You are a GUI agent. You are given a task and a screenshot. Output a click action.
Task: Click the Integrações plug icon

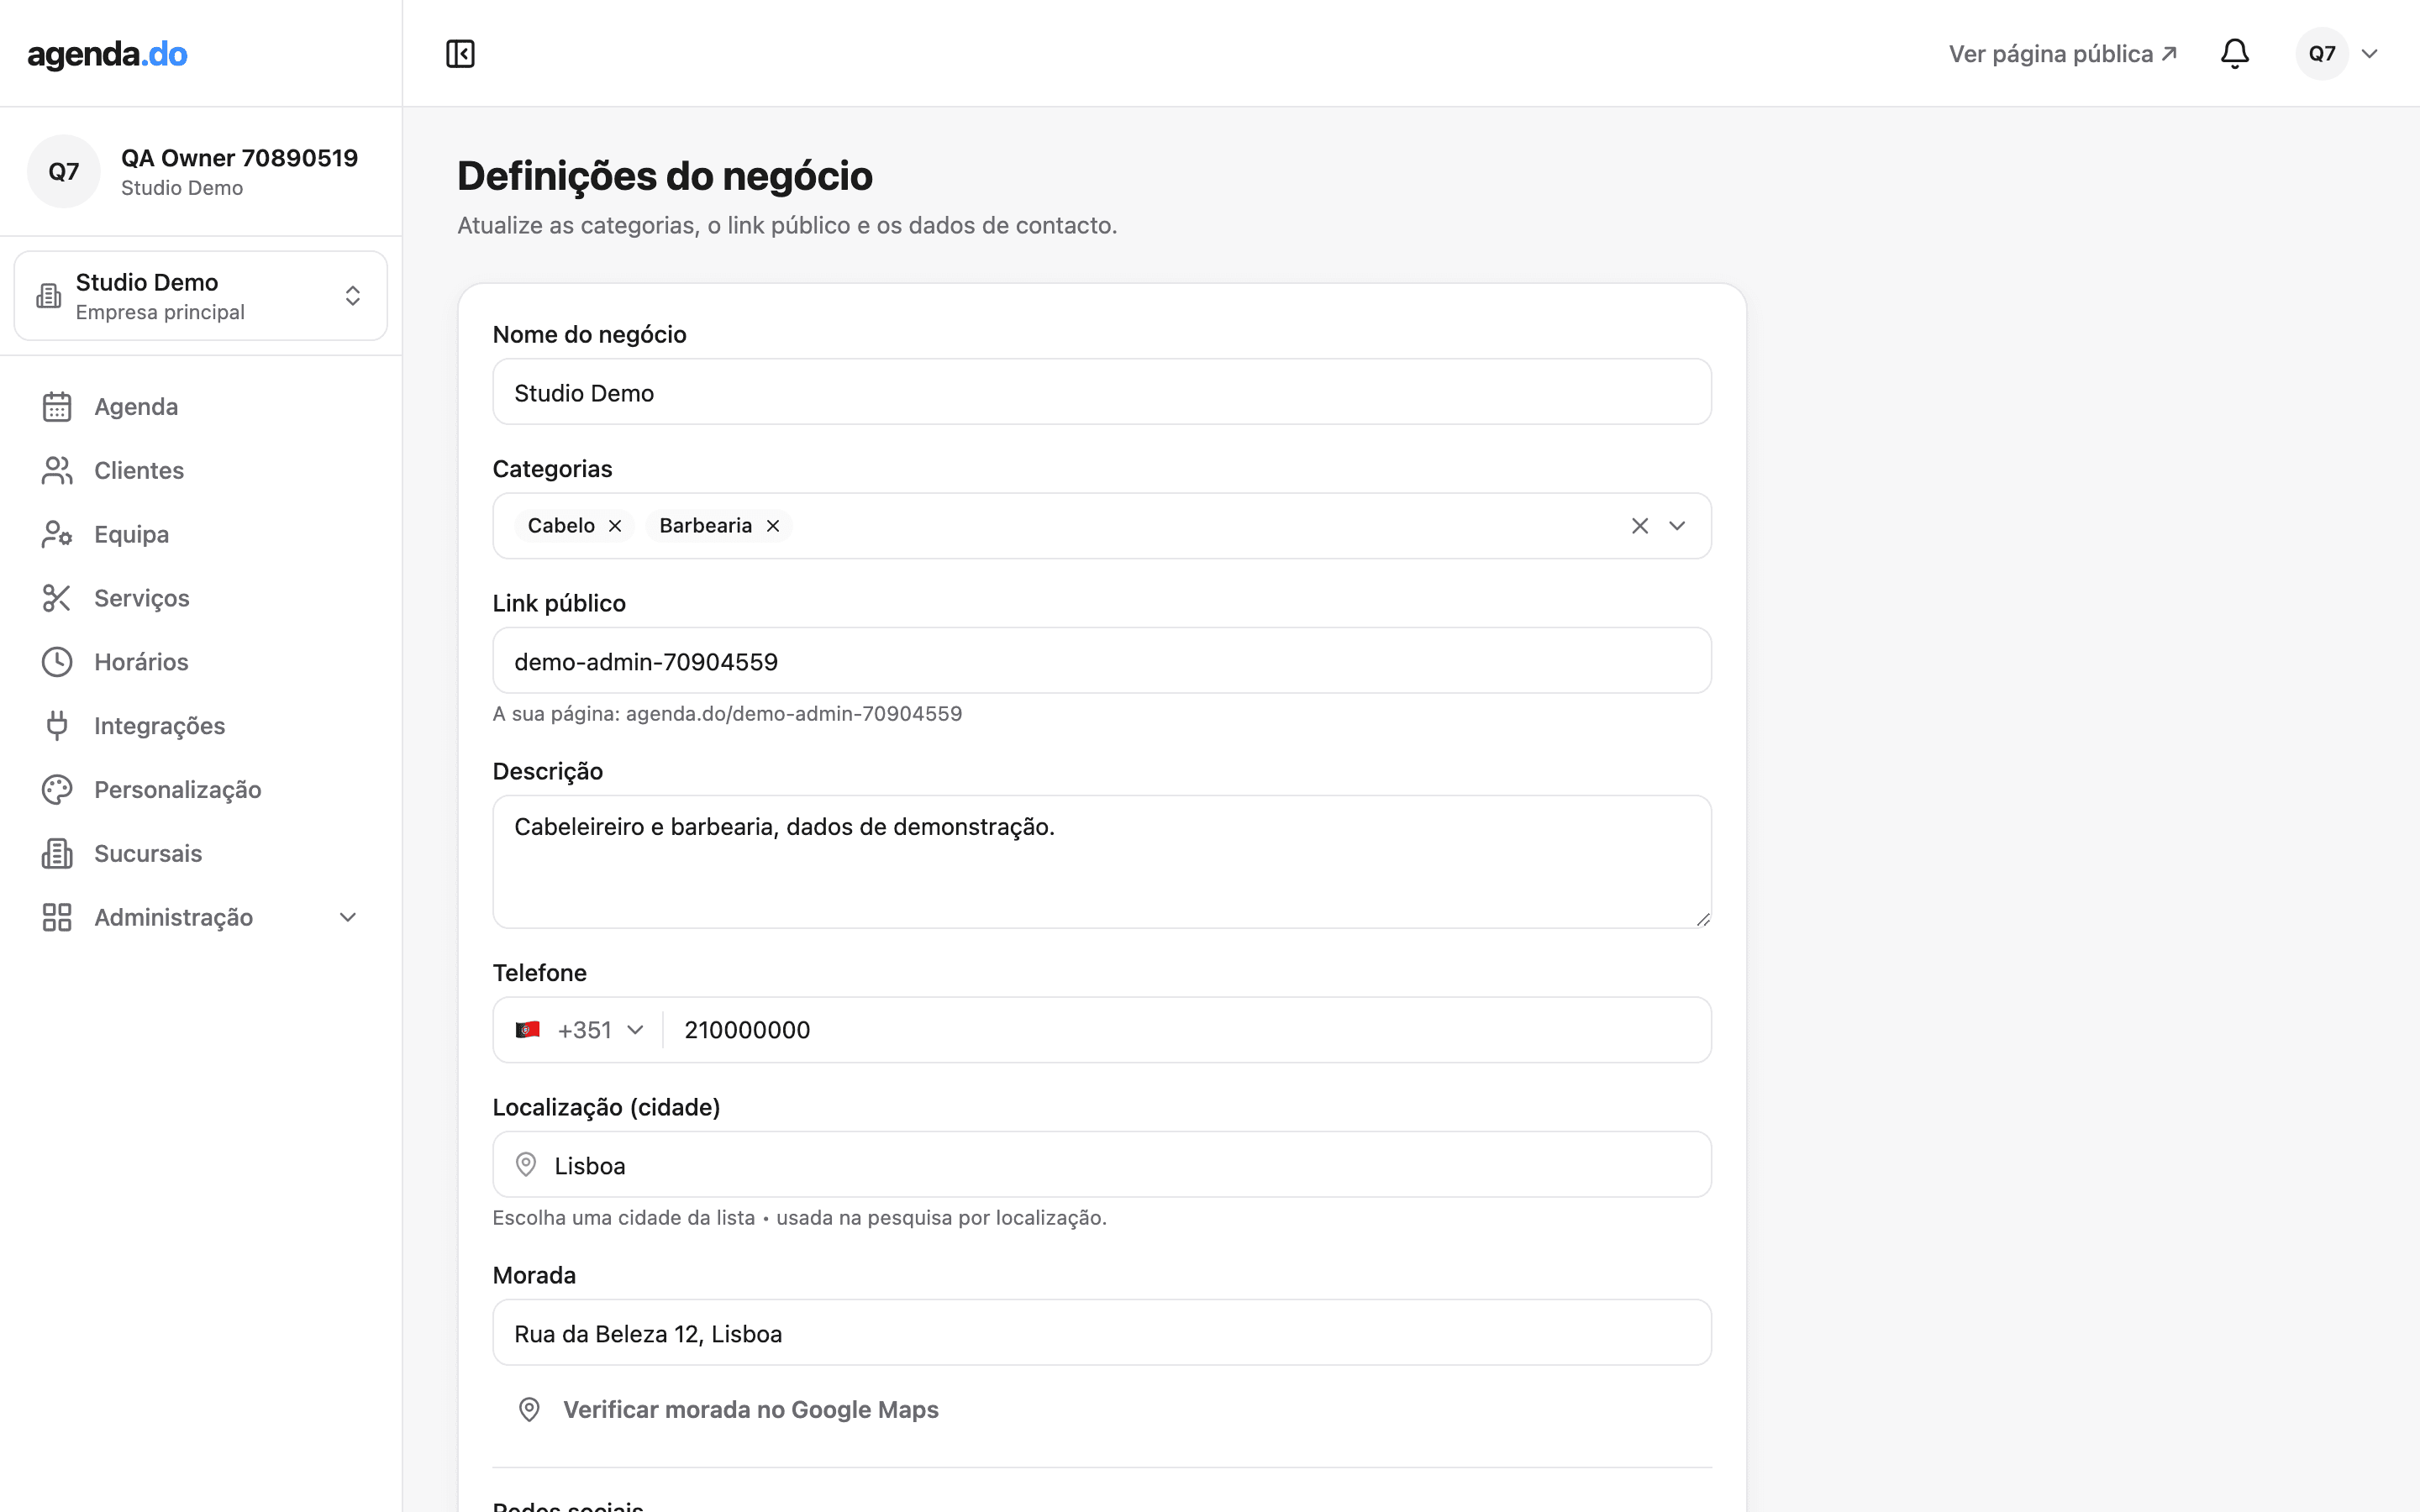57,726
